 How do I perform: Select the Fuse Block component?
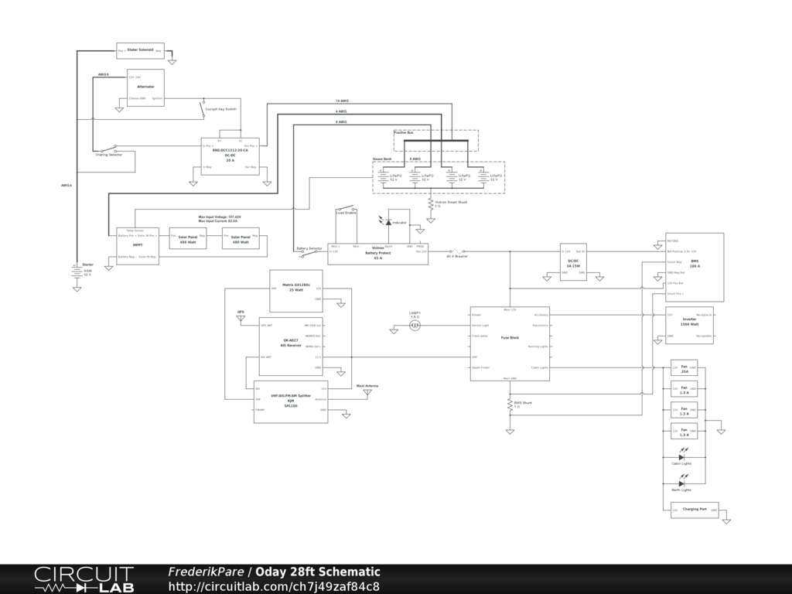pos(510,344)
